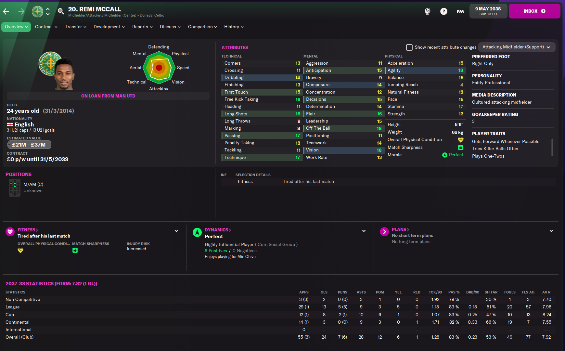Open the Development menu
Viewport: 565px width, 351px height.
(x=109, y=27)
